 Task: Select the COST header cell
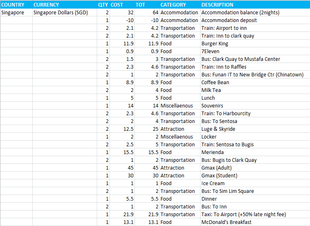[x=122, y=4]
